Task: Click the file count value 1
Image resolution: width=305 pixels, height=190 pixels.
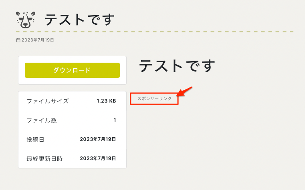Action: [x=115, y=120]
